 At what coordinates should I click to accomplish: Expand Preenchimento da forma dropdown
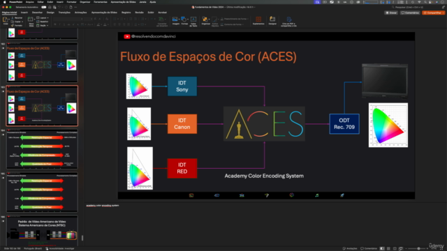click(x=248, y=19)
